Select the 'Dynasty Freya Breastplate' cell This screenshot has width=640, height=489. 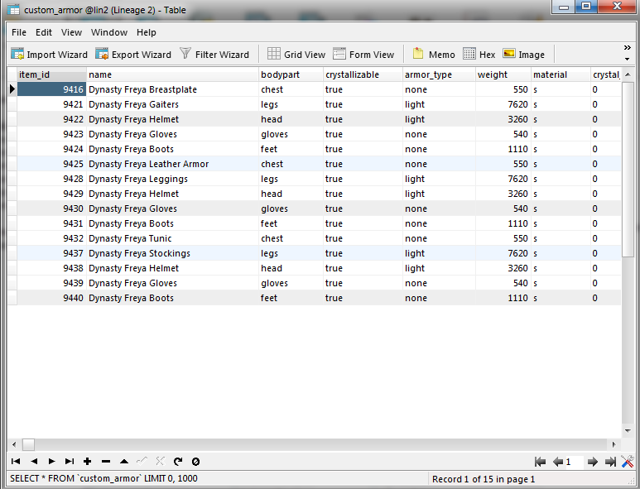[173, 89]
